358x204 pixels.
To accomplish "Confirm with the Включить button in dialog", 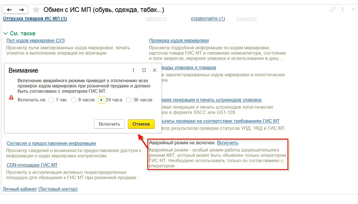I will 109,124.
